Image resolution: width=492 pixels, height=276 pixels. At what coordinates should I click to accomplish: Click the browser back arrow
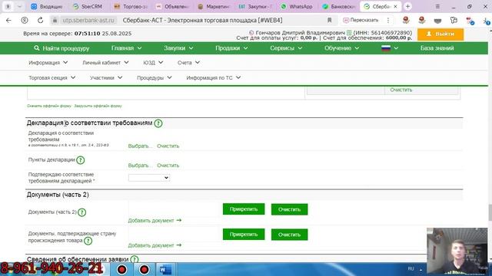click(8, 21)
